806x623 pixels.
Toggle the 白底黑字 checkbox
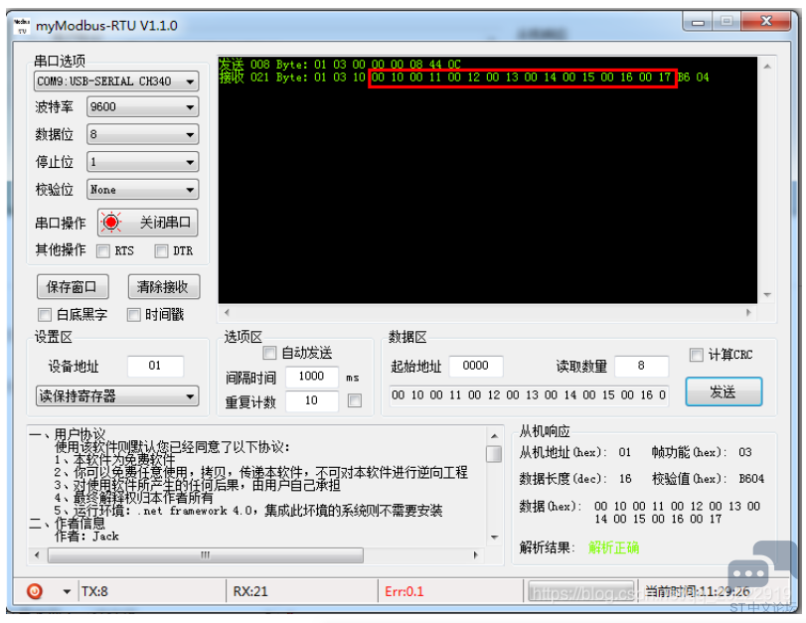45,315
